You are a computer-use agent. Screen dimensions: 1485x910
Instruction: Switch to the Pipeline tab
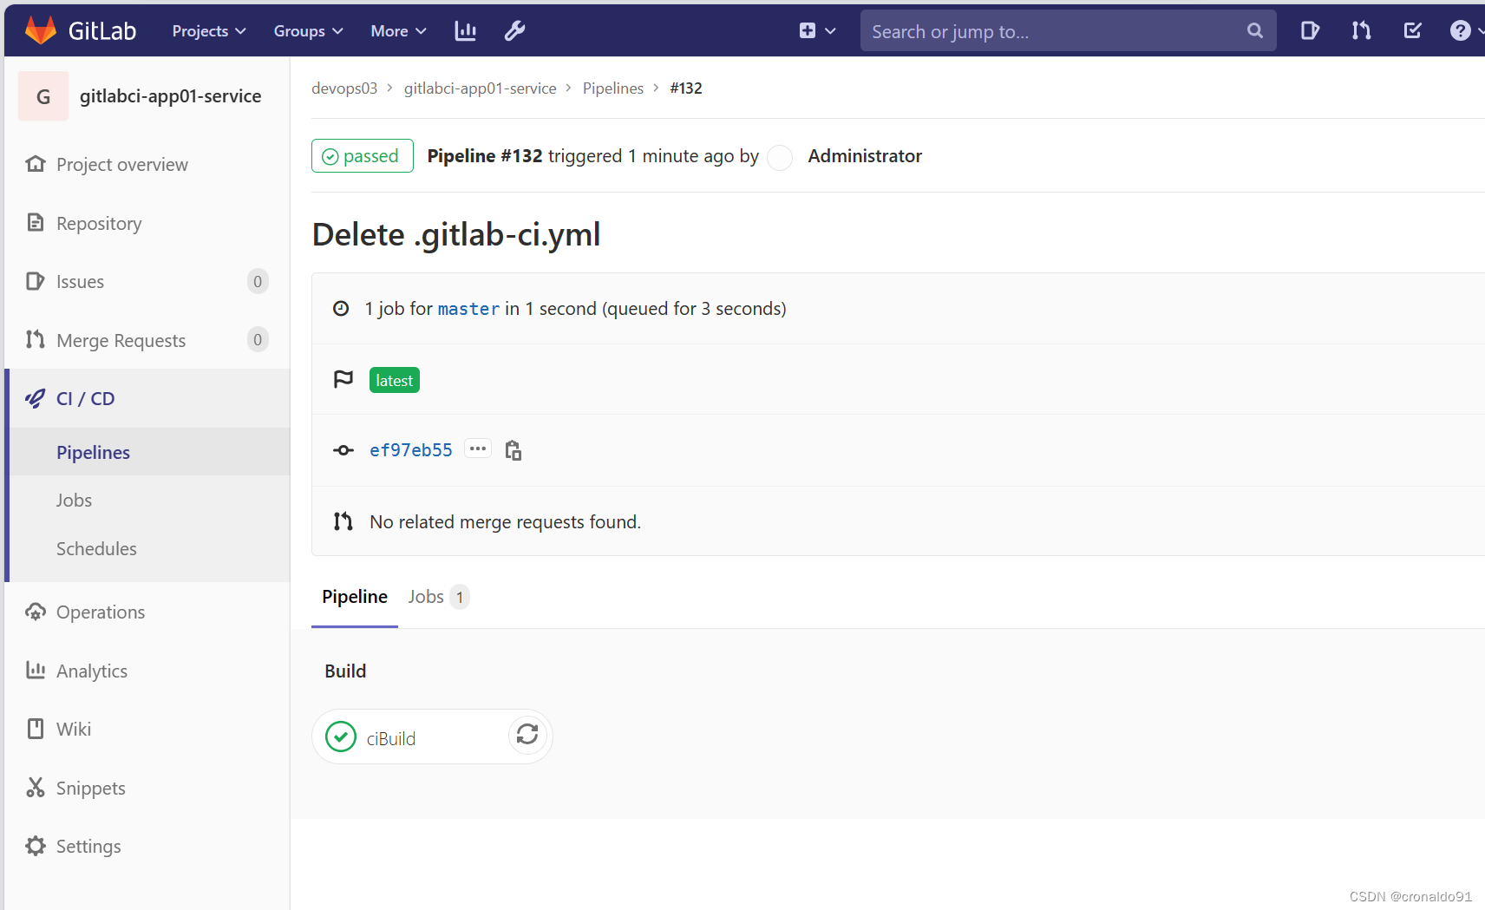pyautogui.click(x=355, y=597)
